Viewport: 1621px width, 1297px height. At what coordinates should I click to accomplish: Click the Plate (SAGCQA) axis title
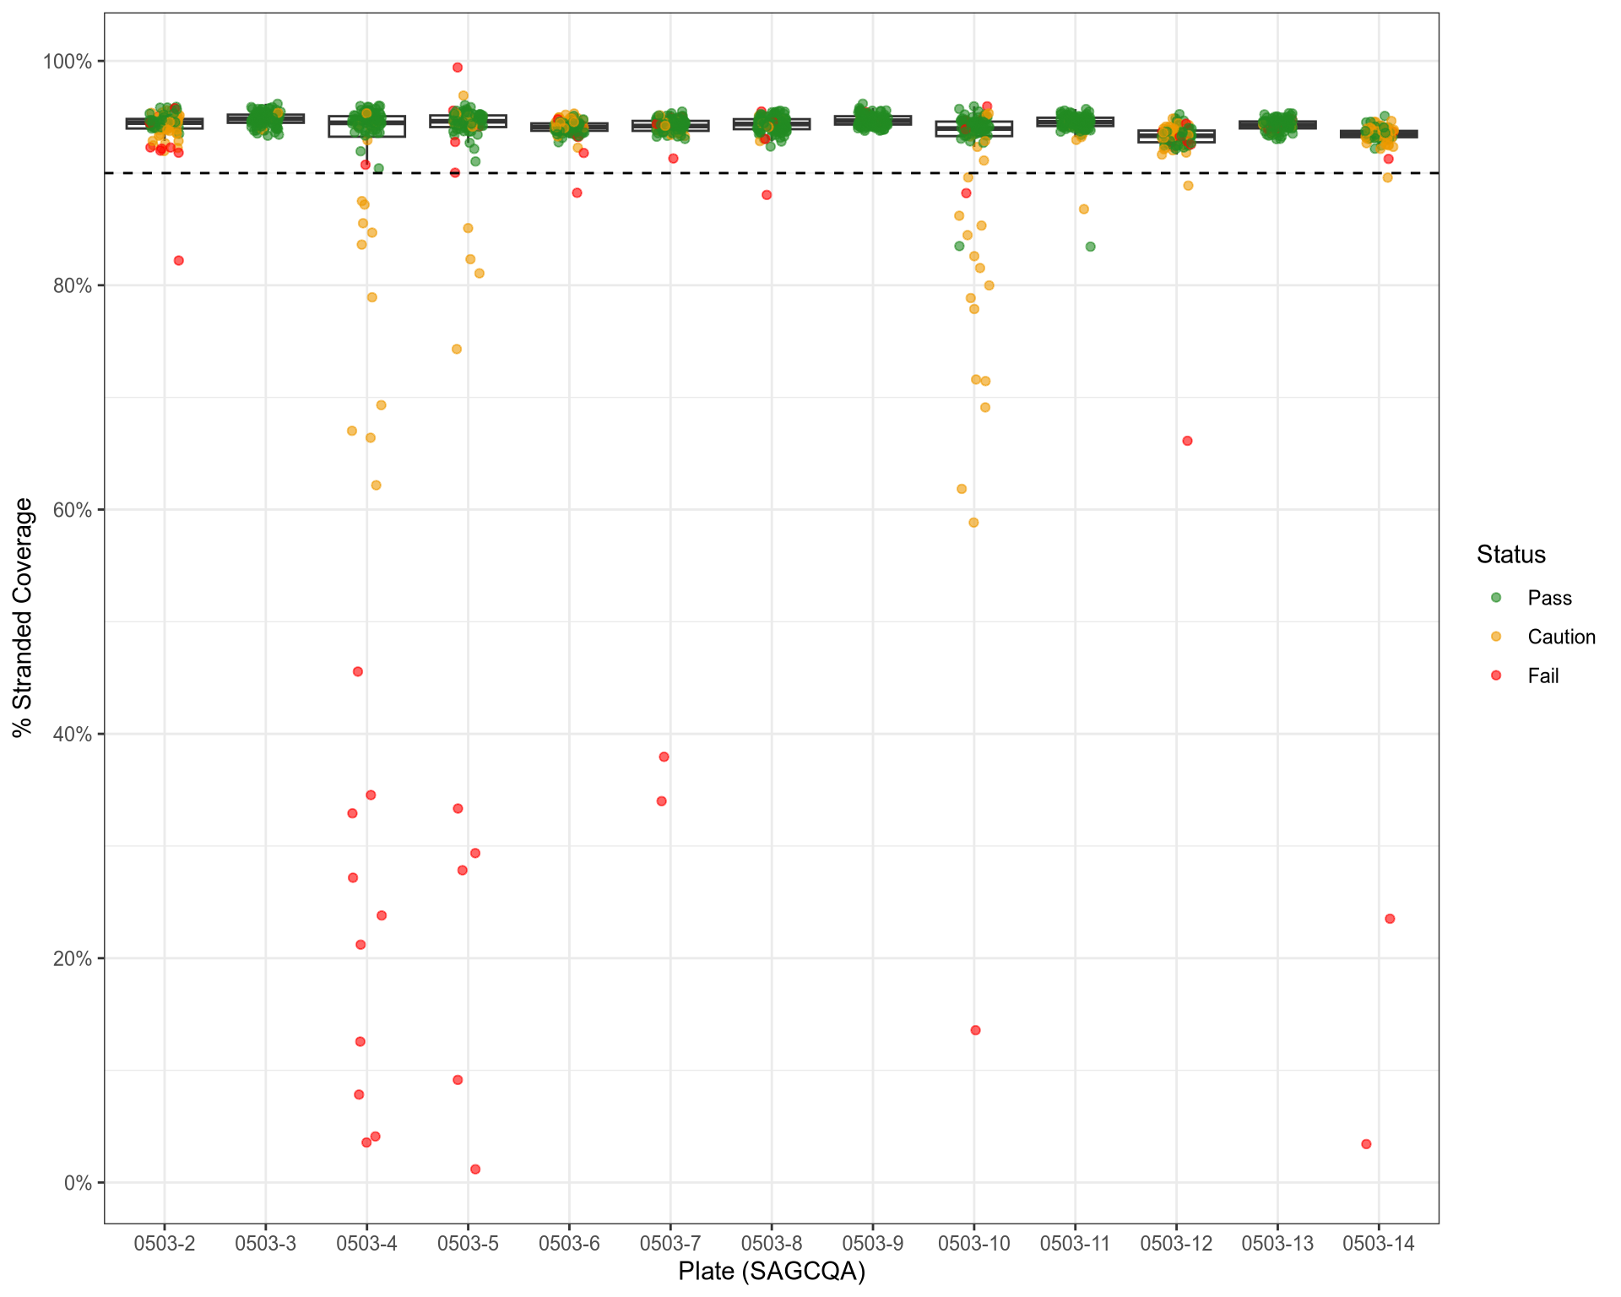click(771, 1272)
